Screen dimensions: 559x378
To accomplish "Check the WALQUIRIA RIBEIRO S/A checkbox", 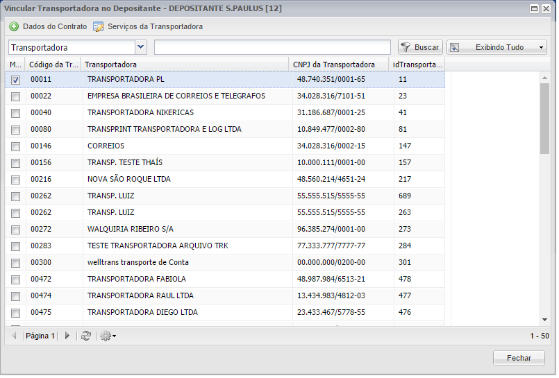I will pos(15,230).
